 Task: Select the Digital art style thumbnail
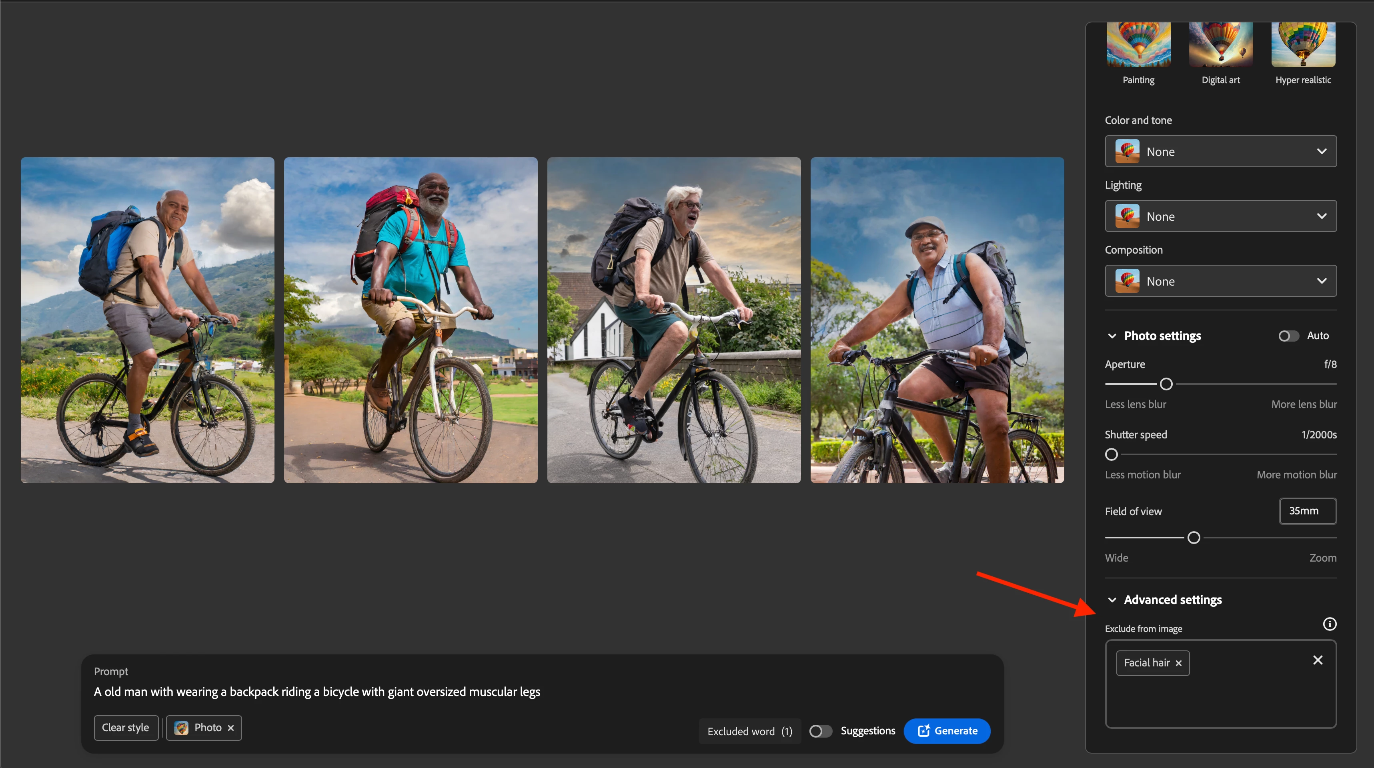(x=1220, y=45)
